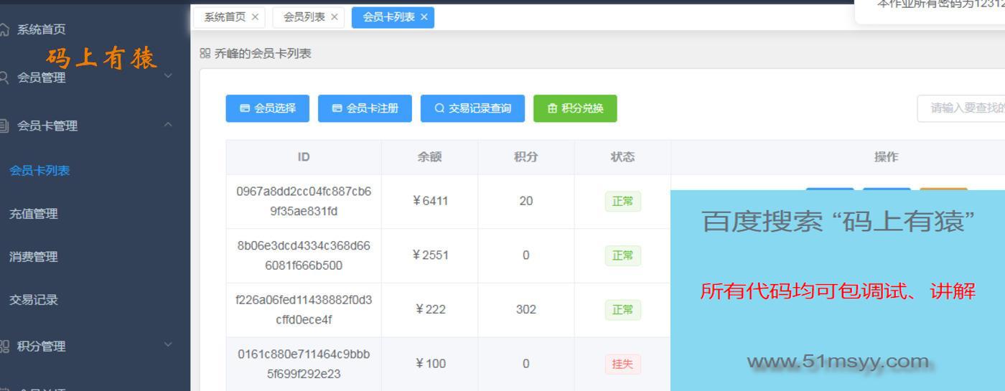
Task: Click the balance value ¥100
Action: click(x=430, y=364)
